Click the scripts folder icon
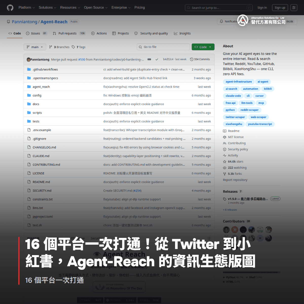This screenshot has width=304, height=304. point(29,112)
